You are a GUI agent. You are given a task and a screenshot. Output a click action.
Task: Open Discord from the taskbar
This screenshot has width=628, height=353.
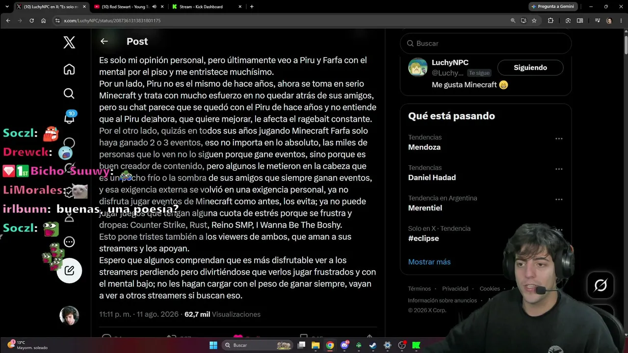[x=344, y=345]
